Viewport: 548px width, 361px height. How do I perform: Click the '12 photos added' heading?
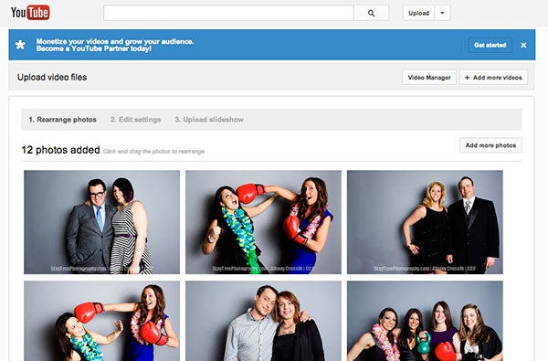61,150
